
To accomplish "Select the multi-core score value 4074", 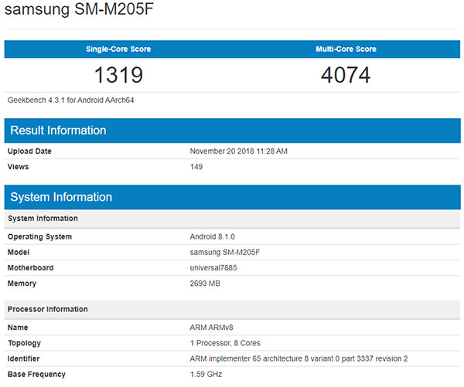I will coord(346,76).
